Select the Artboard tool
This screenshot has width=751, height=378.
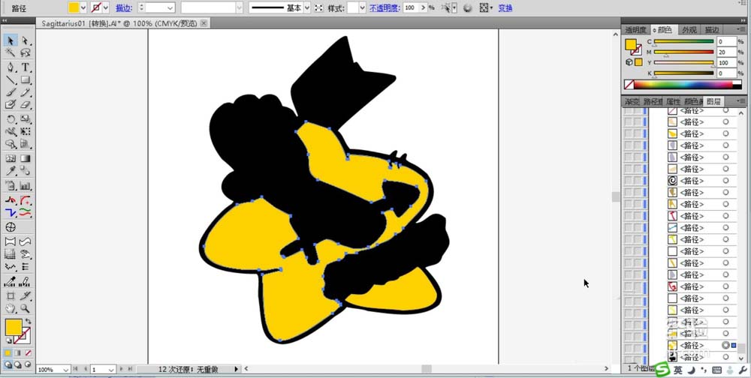(x=11, y=295)
